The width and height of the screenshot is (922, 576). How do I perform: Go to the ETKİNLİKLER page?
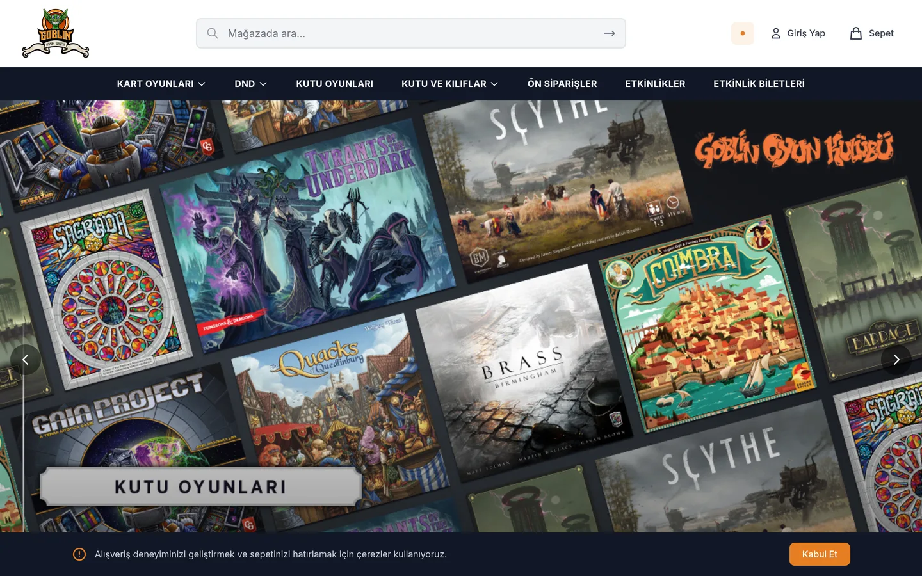pyautogui.click(x=655, y=84)
